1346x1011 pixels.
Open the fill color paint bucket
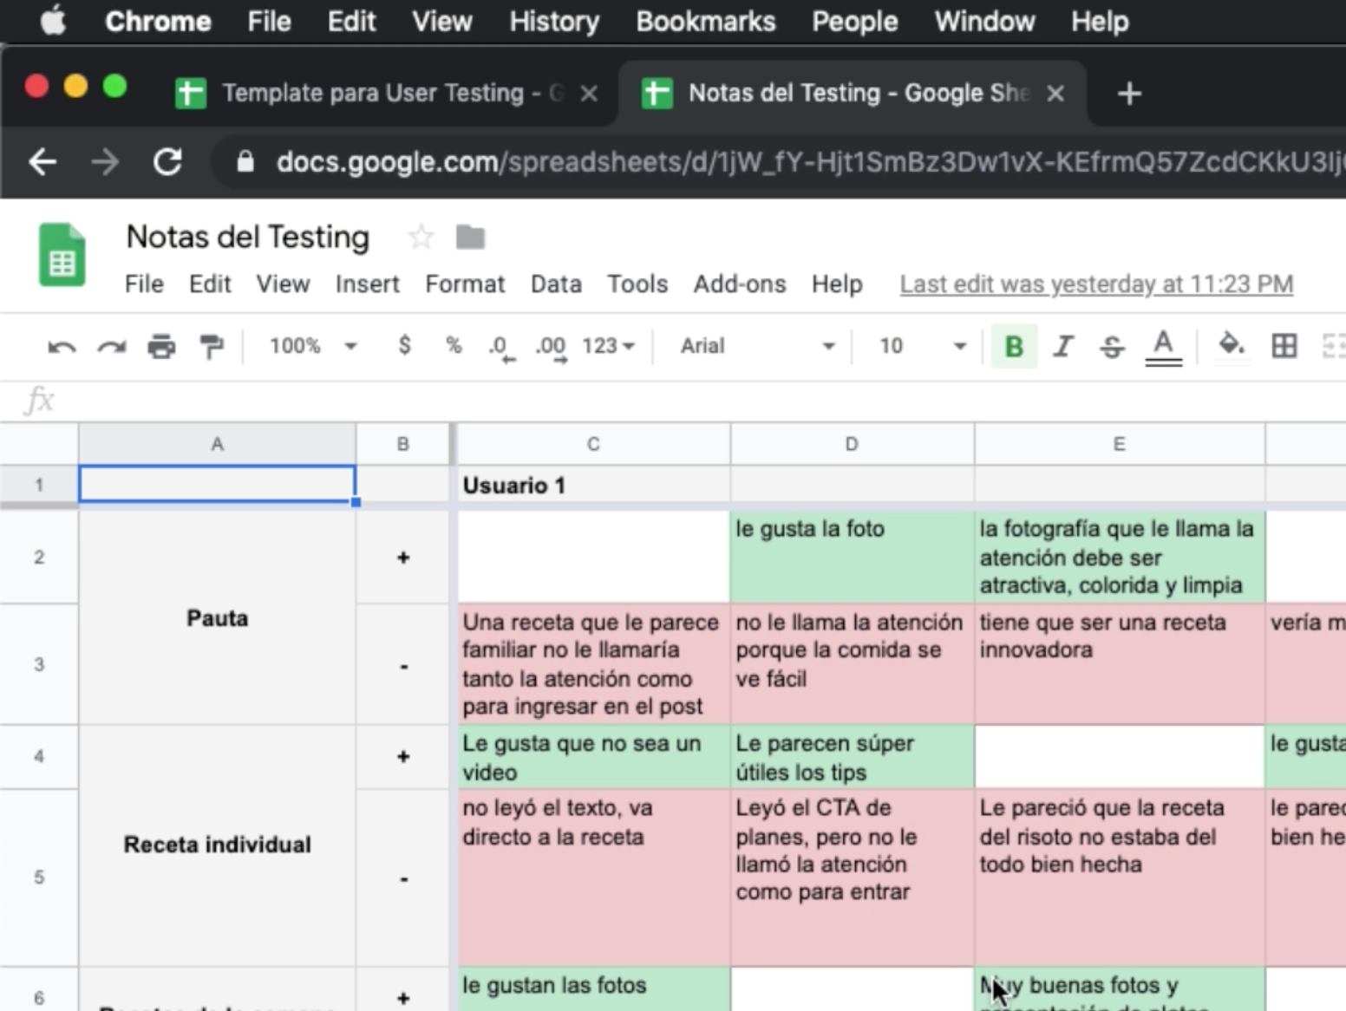[1231, 345]
